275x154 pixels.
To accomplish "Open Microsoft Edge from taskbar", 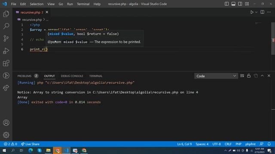I will click(31, 150).
